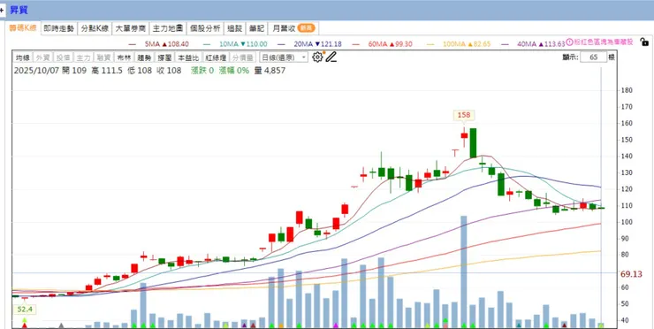Select the pencil drawing tool

[331, 57]
